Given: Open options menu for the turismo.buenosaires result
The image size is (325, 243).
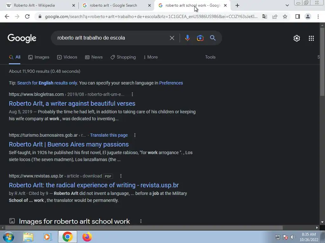Looking at the screenshot, I should click(x=135, y=135).
